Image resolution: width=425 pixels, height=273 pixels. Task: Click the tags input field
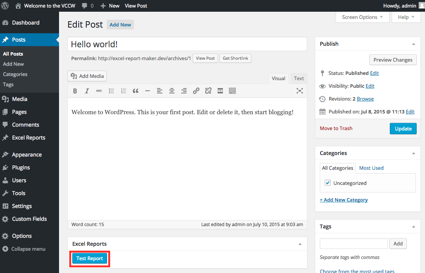click(353, 244)
